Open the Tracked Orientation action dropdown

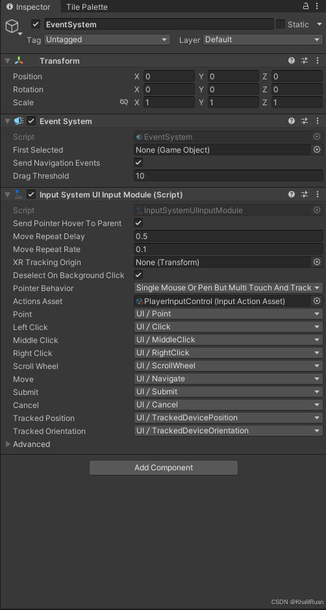[x=229, y=431]
